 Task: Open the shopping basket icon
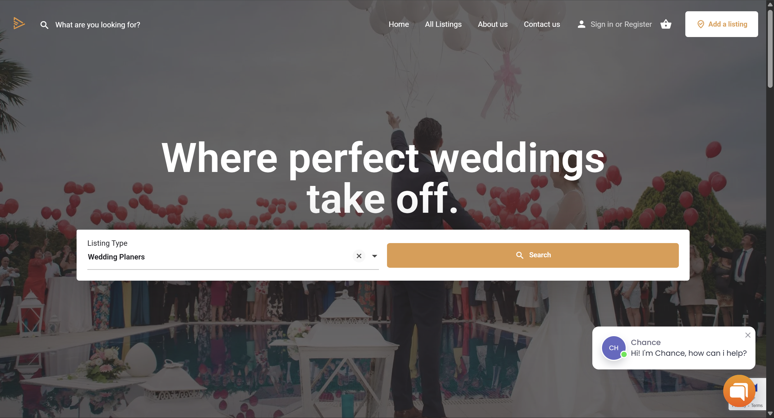tap(666, 24)
